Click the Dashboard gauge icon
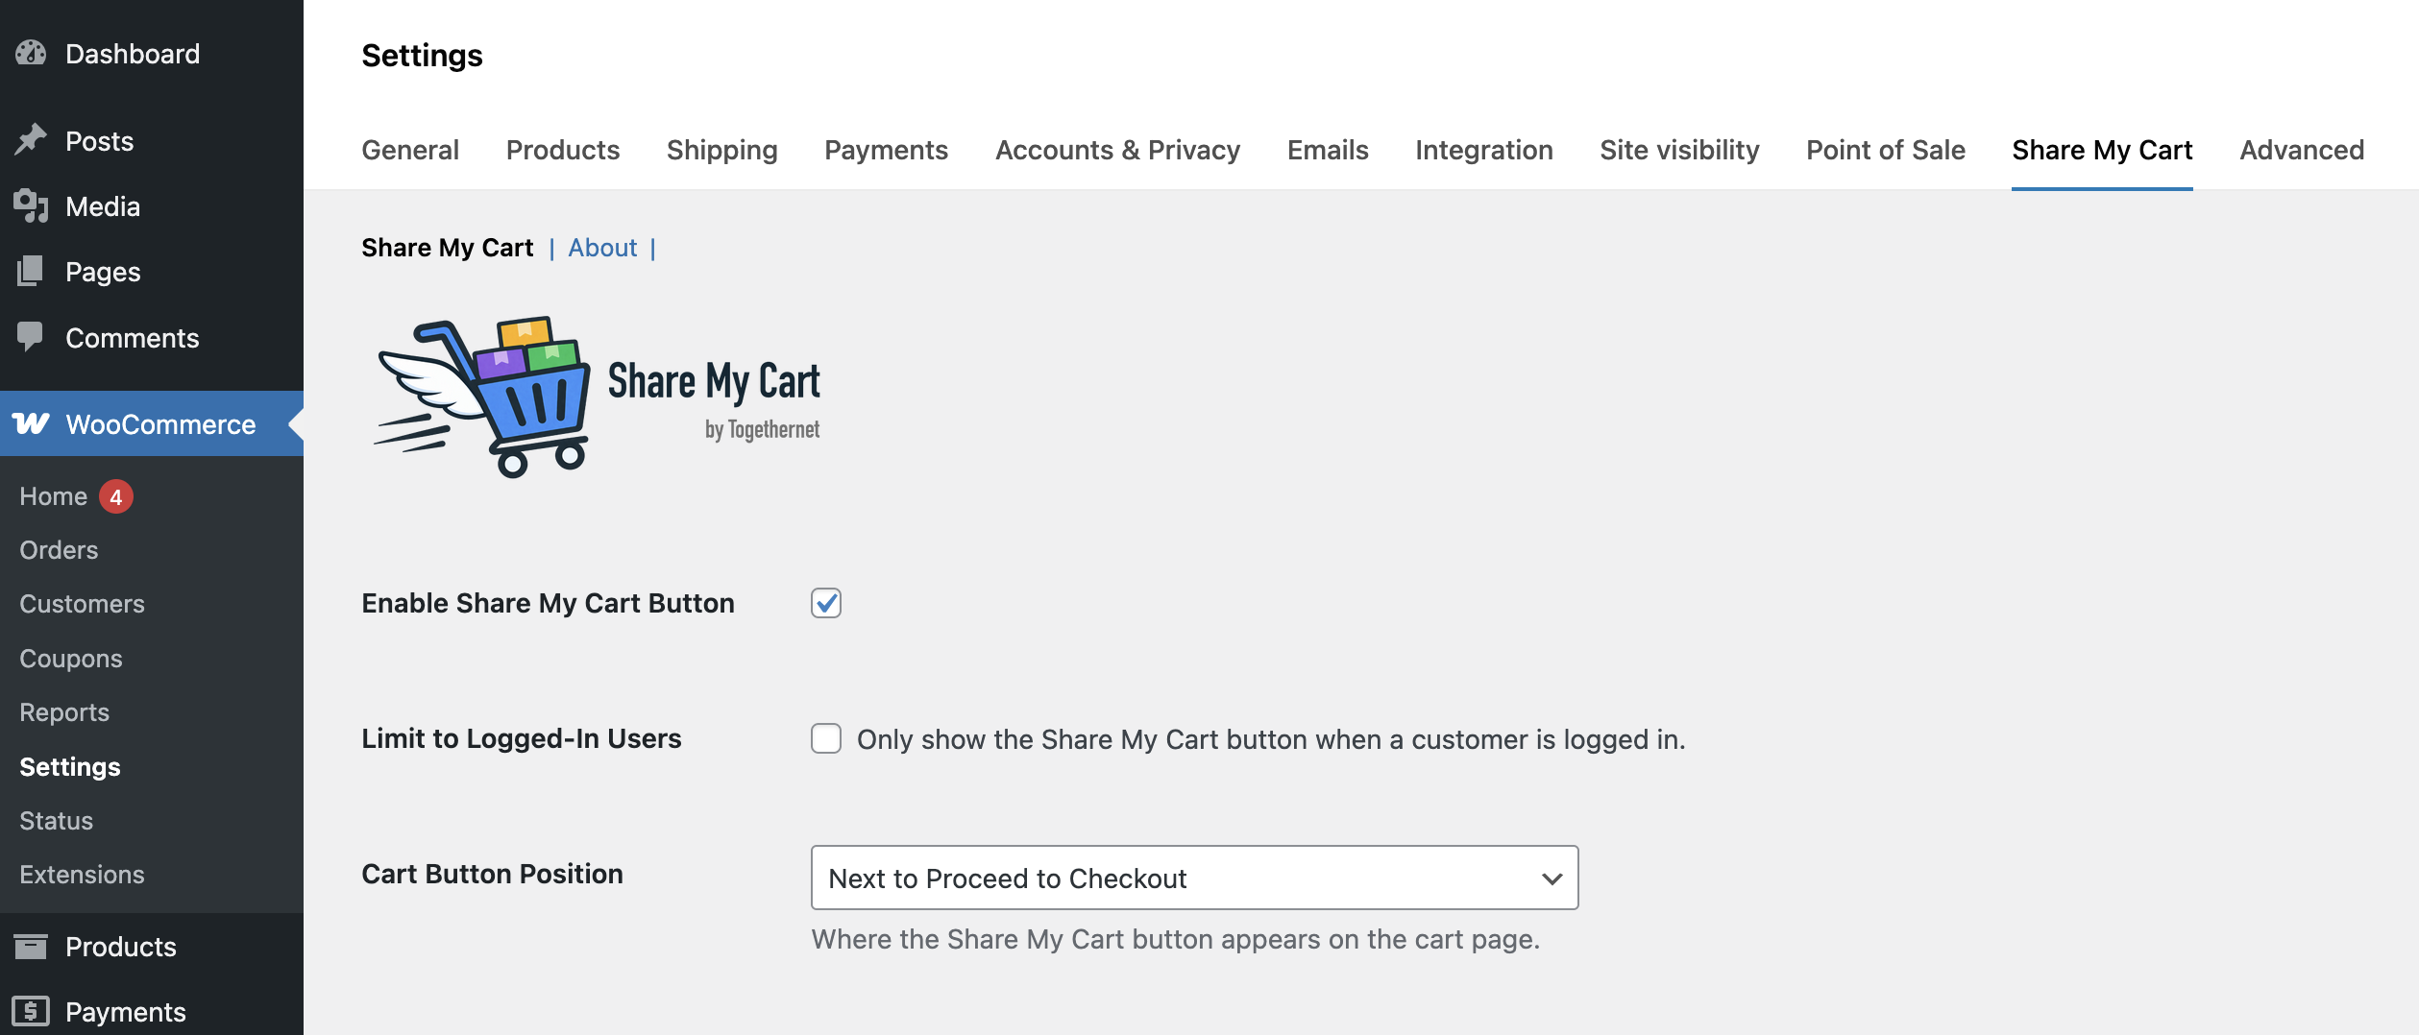The height and width of the screenshot is (1035, 2419). click(x=31, y=54)
